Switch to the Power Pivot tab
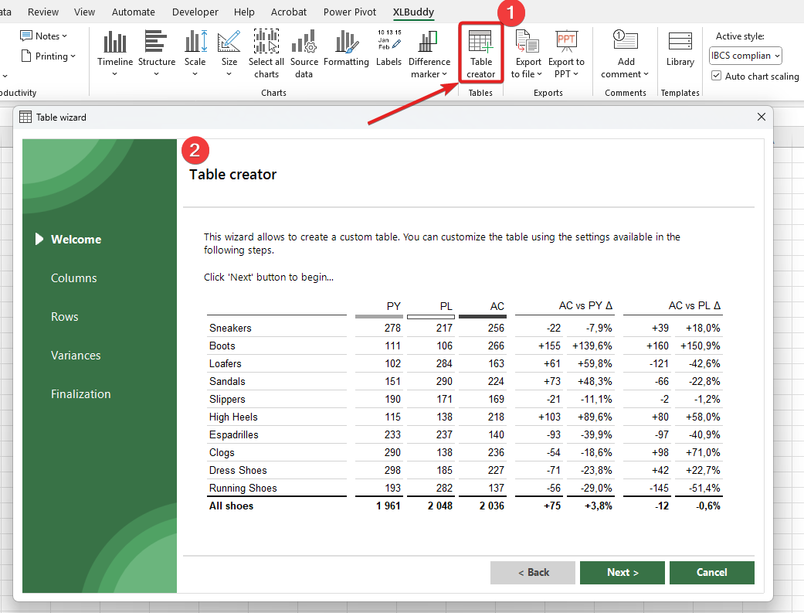The height and width of the screenshot is (613, 804). (349, 12)
